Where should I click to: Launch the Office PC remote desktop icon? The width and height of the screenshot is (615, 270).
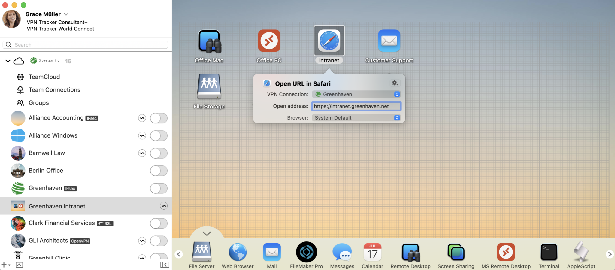point(269,41)
